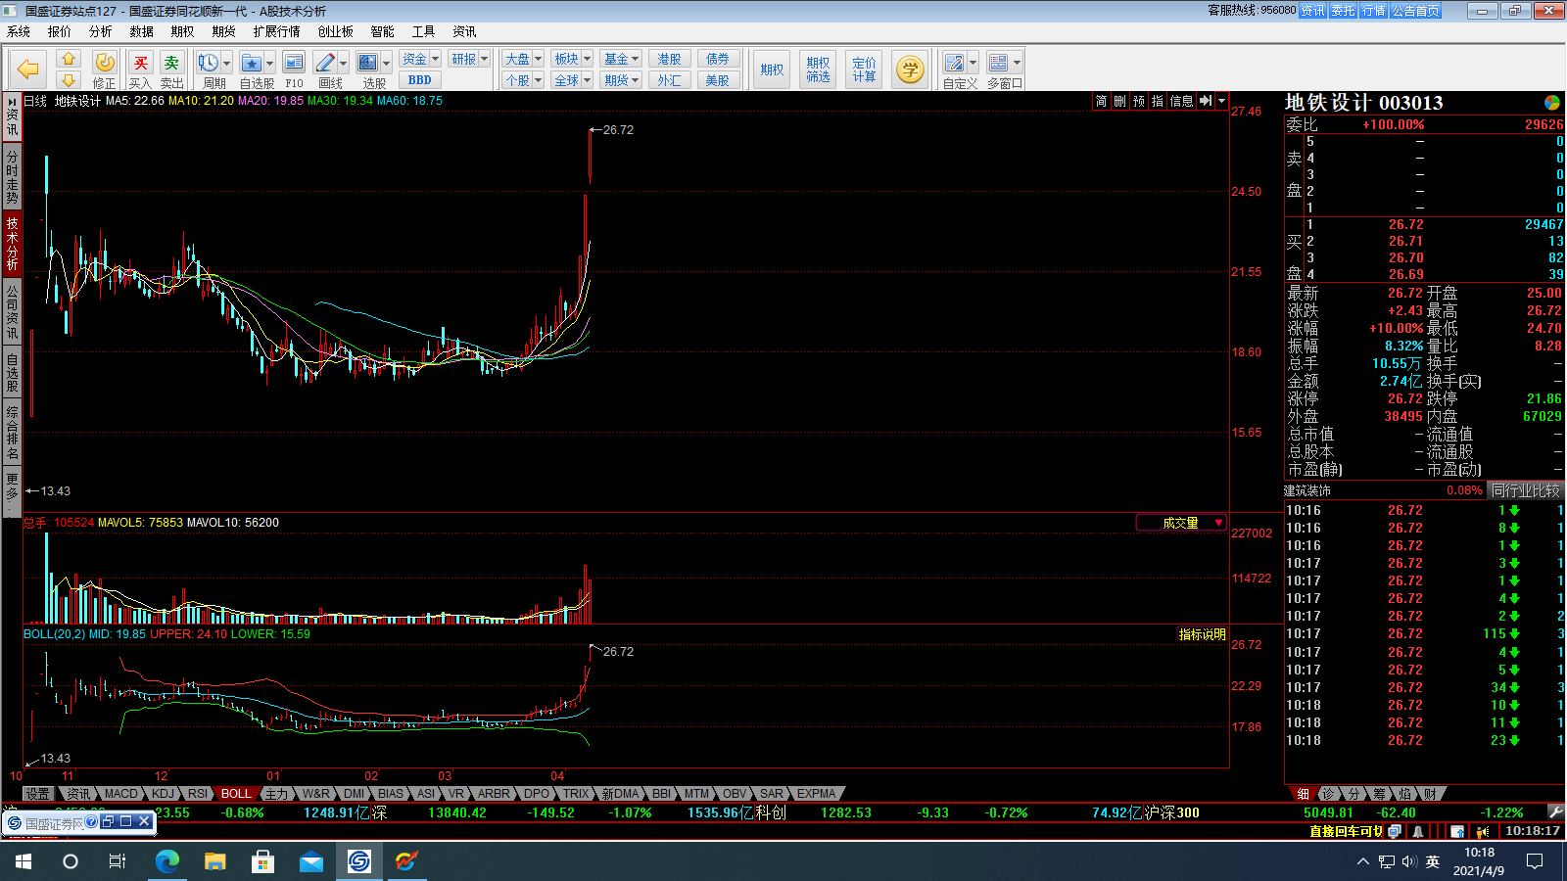Viewport: 1567px width, 881px height.
Task: Open the 资金 funds dropdown
Action: click(421, 59)
